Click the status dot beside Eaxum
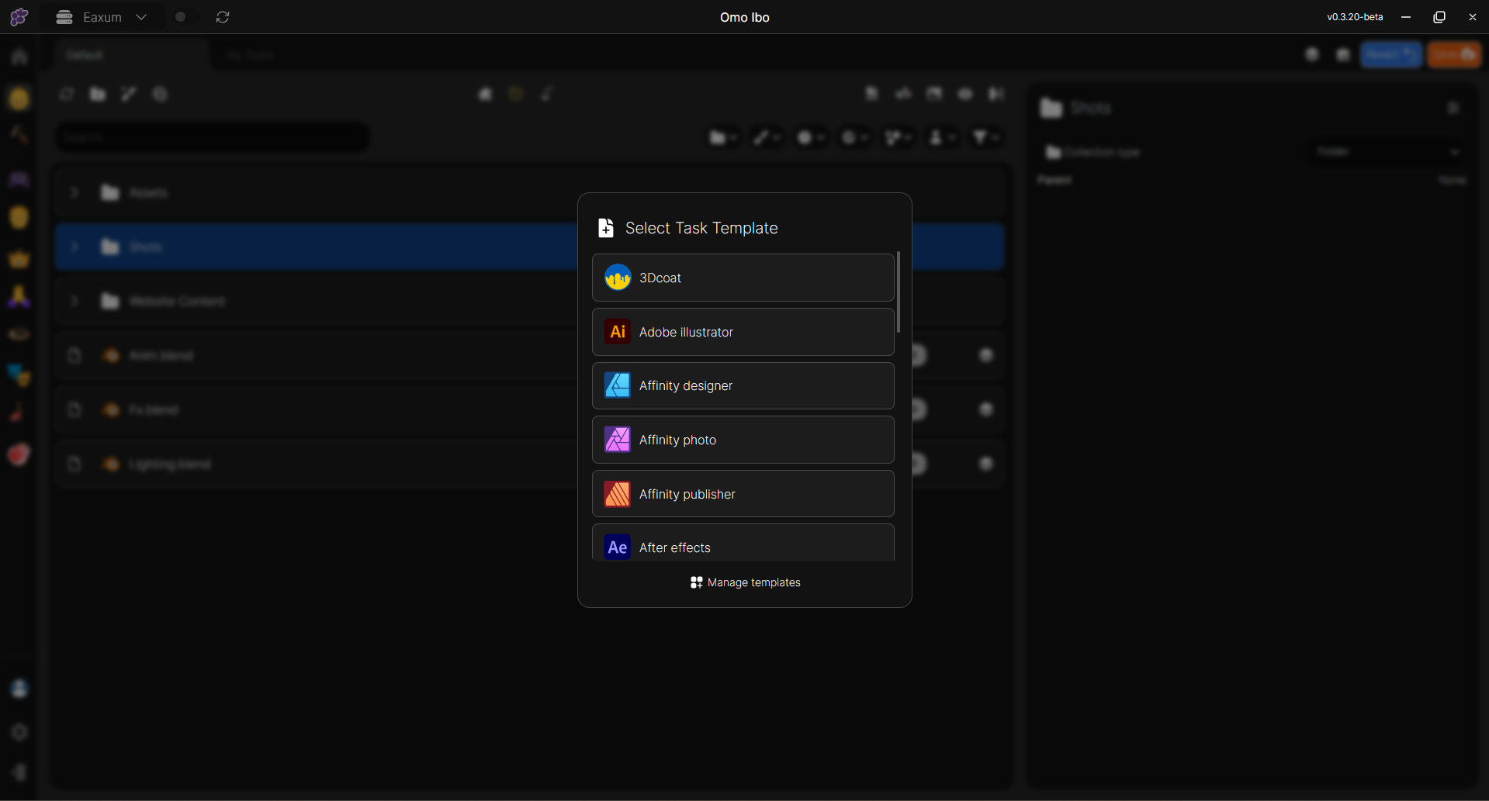This screenshot has width=1489, height=801. [181, 17]
